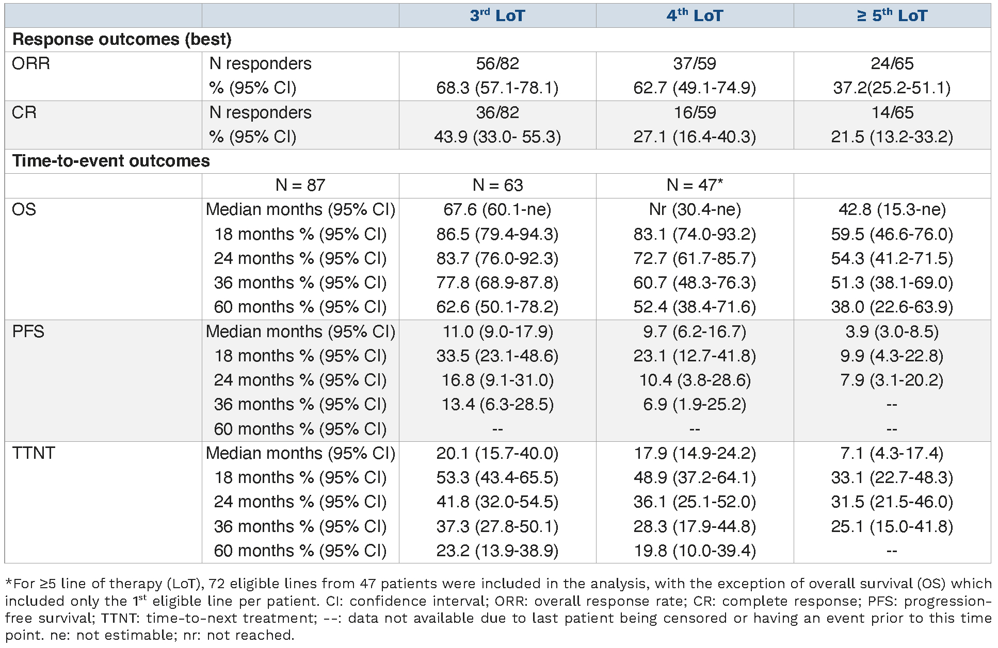Click the Response outcomes (best) section heading
Image resolution: width=998 pixels, height=648 pixels.
coord(122,40)
